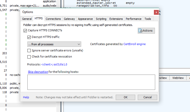Select 'private, max-age=21...' caching cell
This screenshot has width=190, height=112.
tap(25, 6)
